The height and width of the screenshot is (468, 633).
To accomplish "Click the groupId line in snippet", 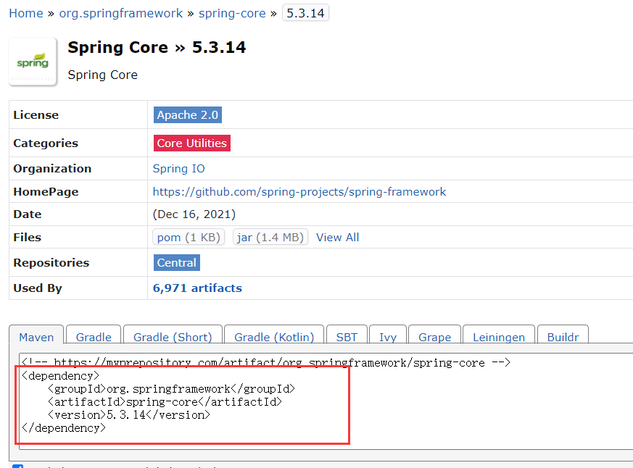I will pyautogui.click(x=172, y=389).
